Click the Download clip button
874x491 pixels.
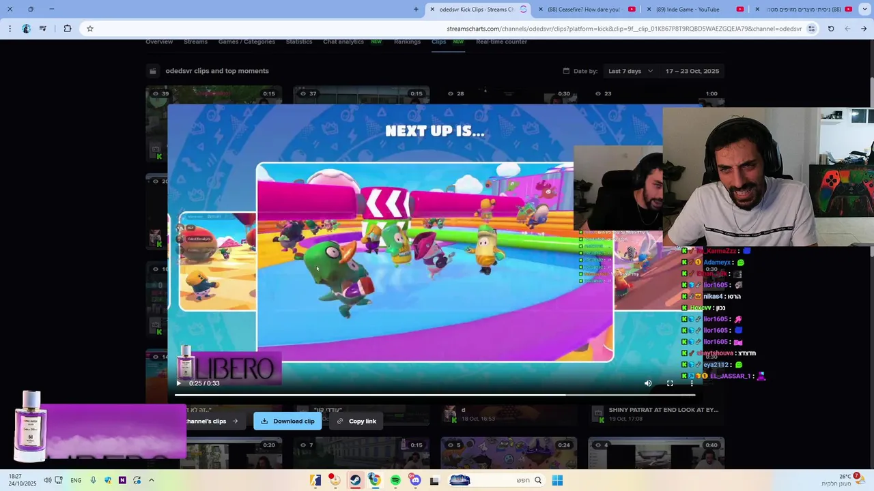[287, 421]
